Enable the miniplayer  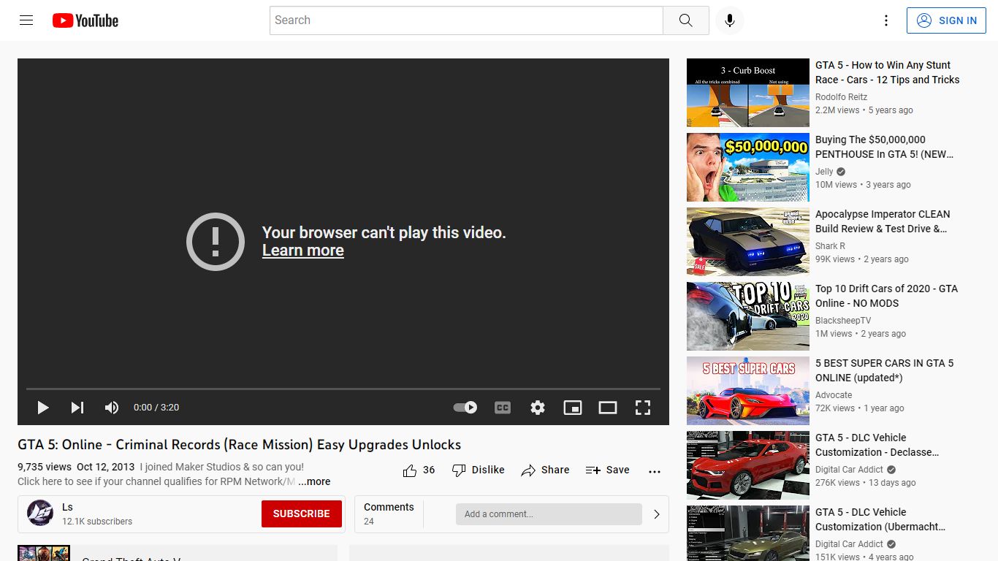[573, 408]
